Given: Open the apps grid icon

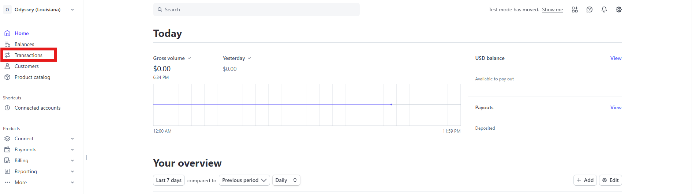Looking at the screenshot, I should click(575, 9).
